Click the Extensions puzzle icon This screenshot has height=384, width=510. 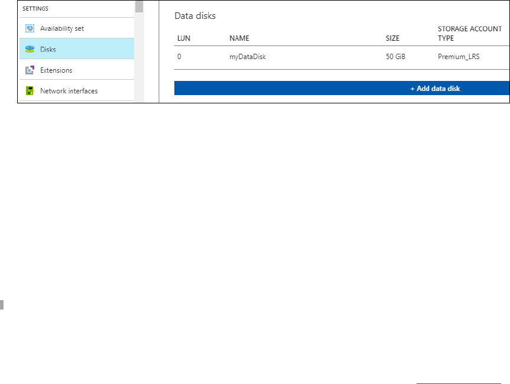30,70
